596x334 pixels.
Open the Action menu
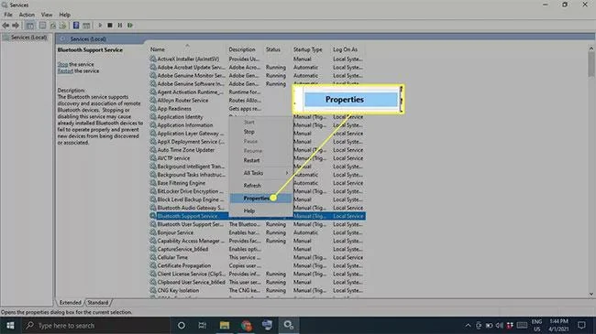tap(27, 15)
